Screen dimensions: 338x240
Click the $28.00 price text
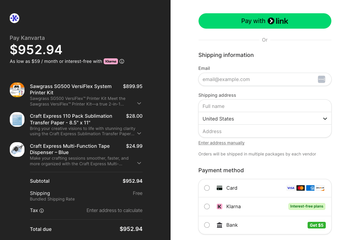[134, 116]
